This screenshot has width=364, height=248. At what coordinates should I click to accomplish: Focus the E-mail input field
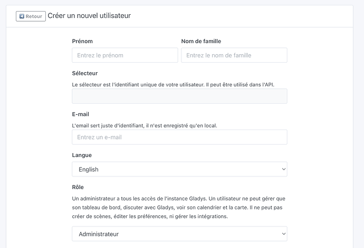pyautogui.click(x=179, y=137)
